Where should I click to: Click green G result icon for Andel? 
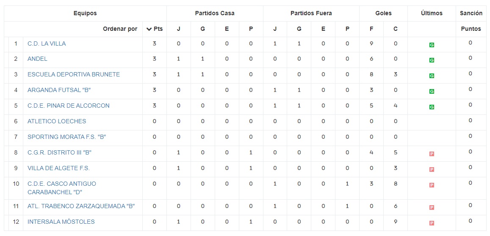pos(432,60)
